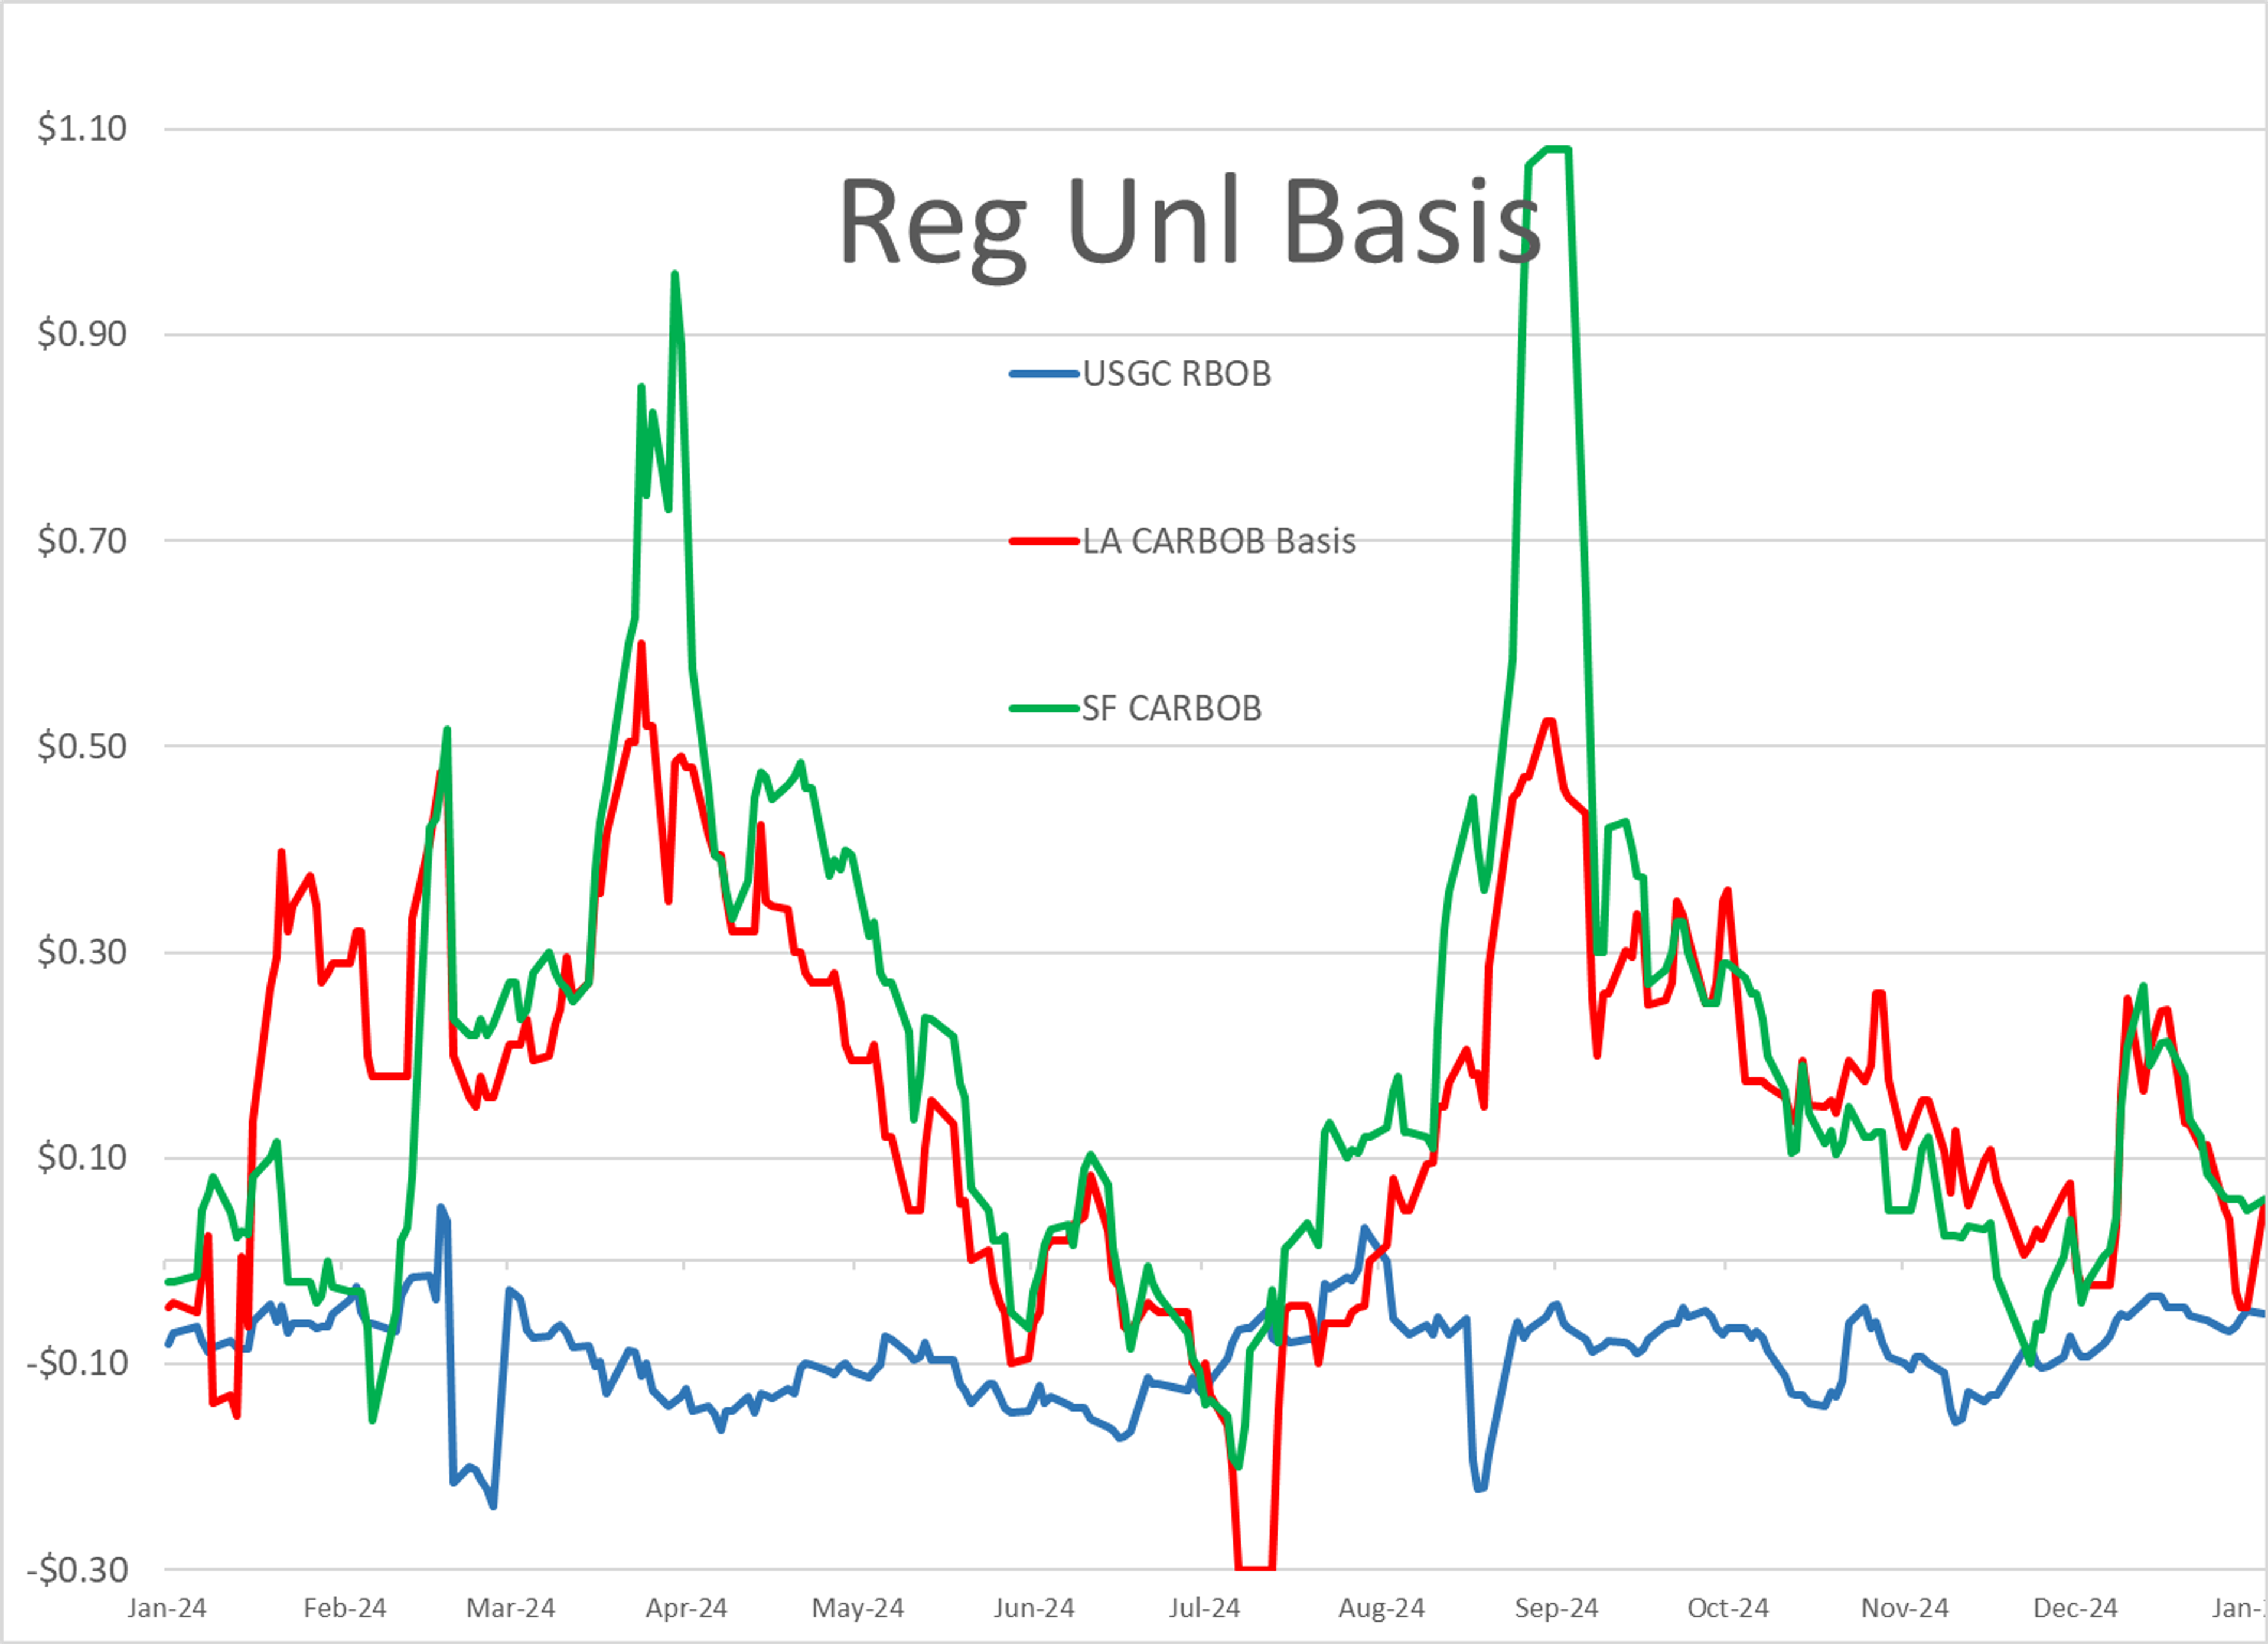This screenshot has width=2268, height=1644.
Task: Select the $0.30 y-axis label
Action: (82, 952)
